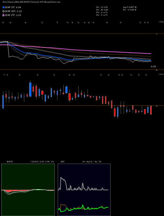
Task: Click the 'Pre V: 0.03 M' value
Action: tap(129, 10)
